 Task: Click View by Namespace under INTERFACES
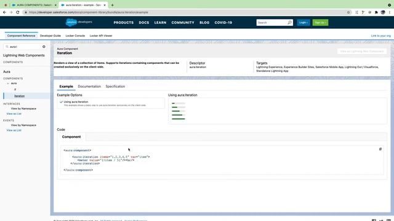(x=23, y=109)
